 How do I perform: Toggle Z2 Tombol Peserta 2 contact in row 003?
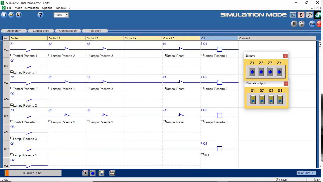(29, 82)
